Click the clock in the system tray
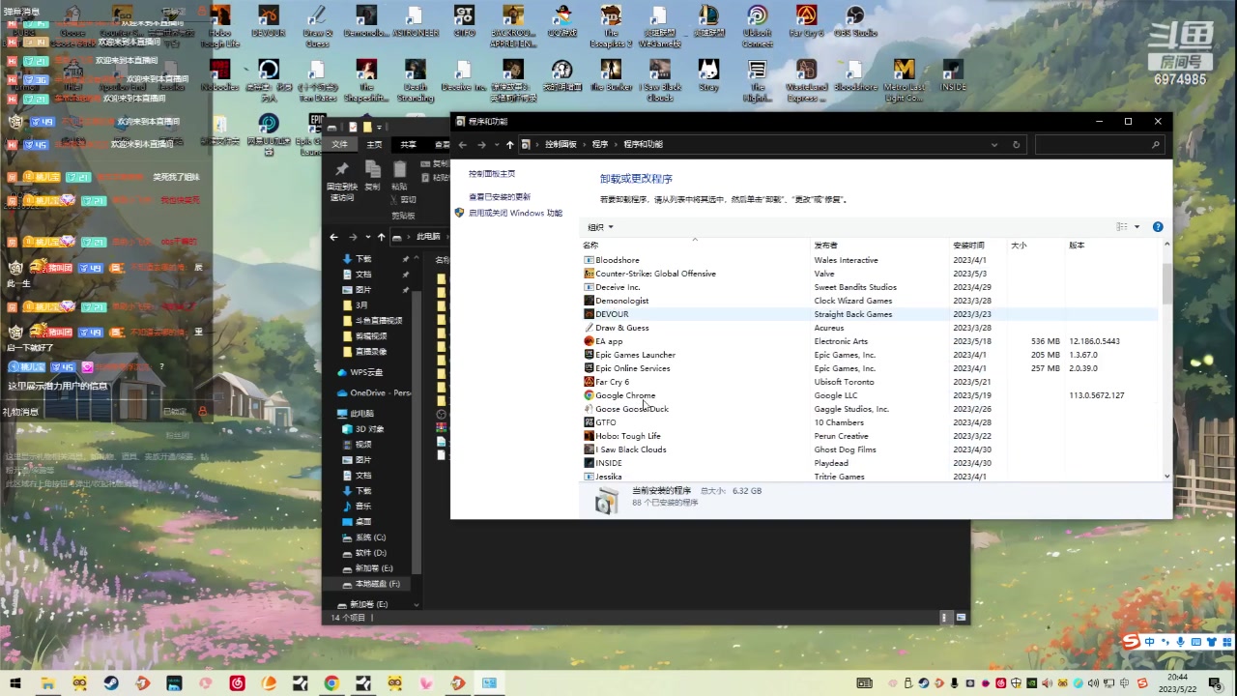 tap(1178, 683)
